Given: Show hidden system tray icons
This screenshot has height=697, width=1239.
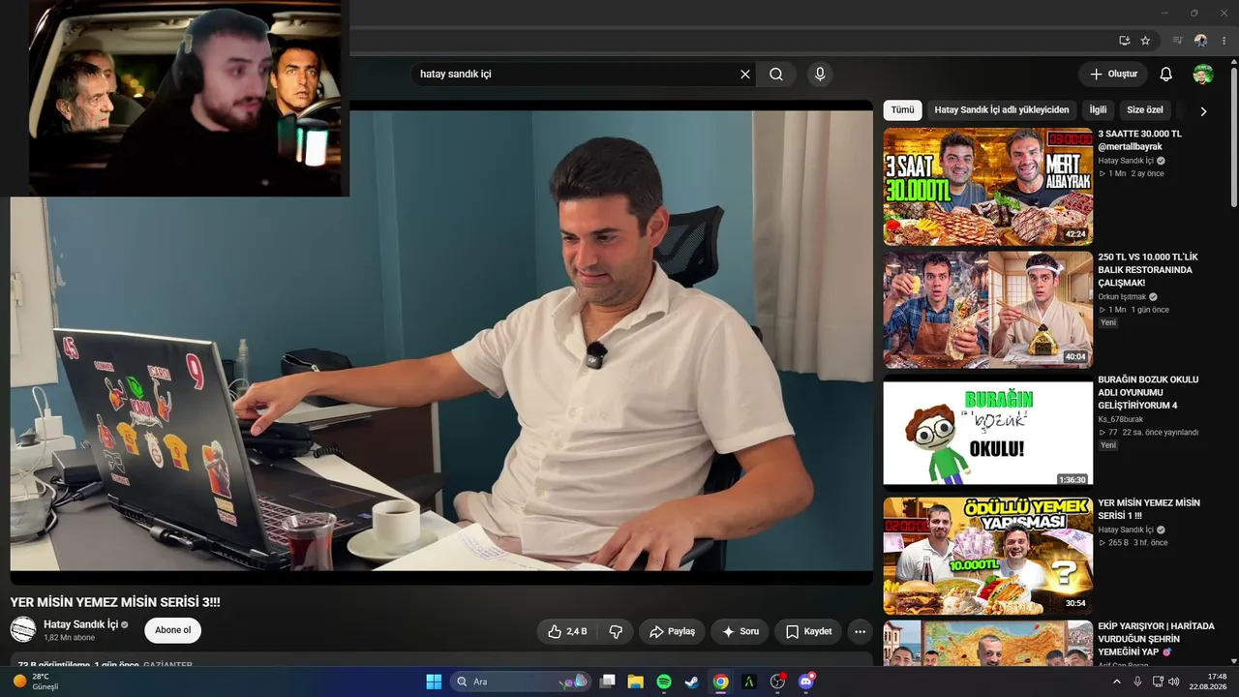Looking at the screenshot, I should 1116,682.
